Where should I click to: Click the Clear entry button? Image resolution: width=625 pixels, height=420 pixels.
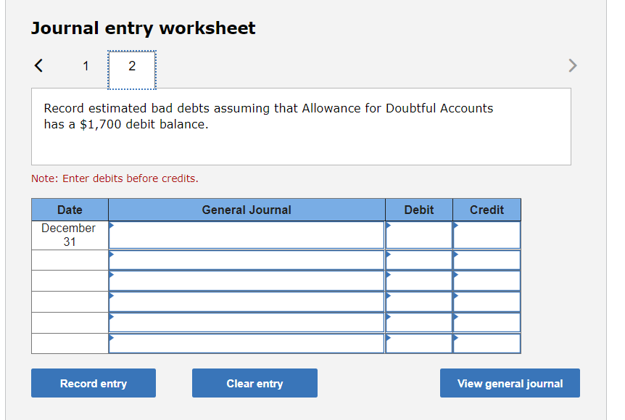coord(254,383)
